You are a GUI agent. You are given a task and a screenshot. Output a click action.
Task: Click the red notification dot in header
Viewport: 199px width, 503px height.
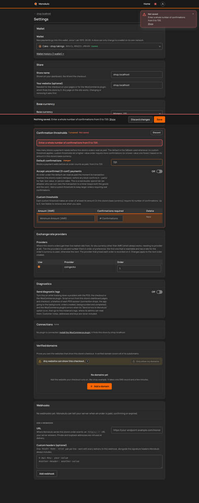(x=155, y=4)
